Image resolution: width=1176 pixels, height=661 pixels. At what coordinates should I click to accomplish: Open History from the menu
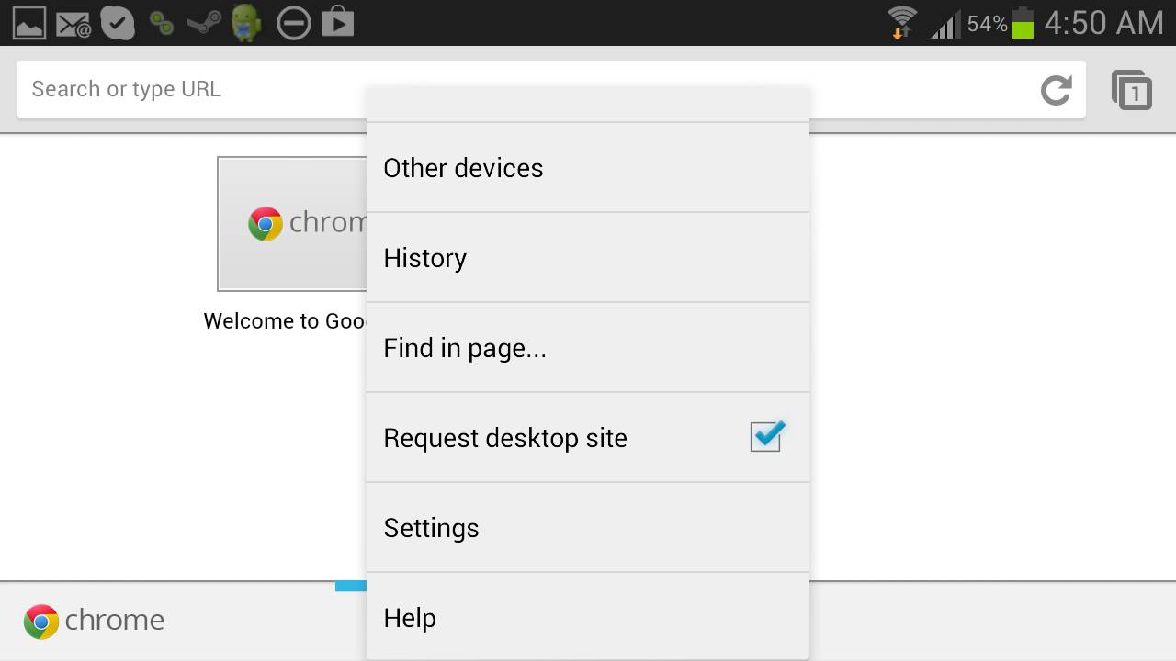tap(588, 258)
